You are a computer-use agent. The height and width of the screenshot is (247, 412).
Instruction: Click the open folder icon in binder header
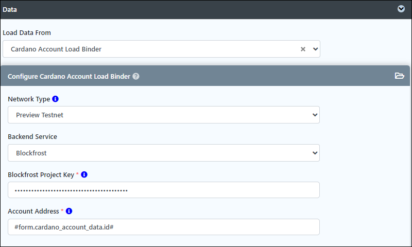400,76
